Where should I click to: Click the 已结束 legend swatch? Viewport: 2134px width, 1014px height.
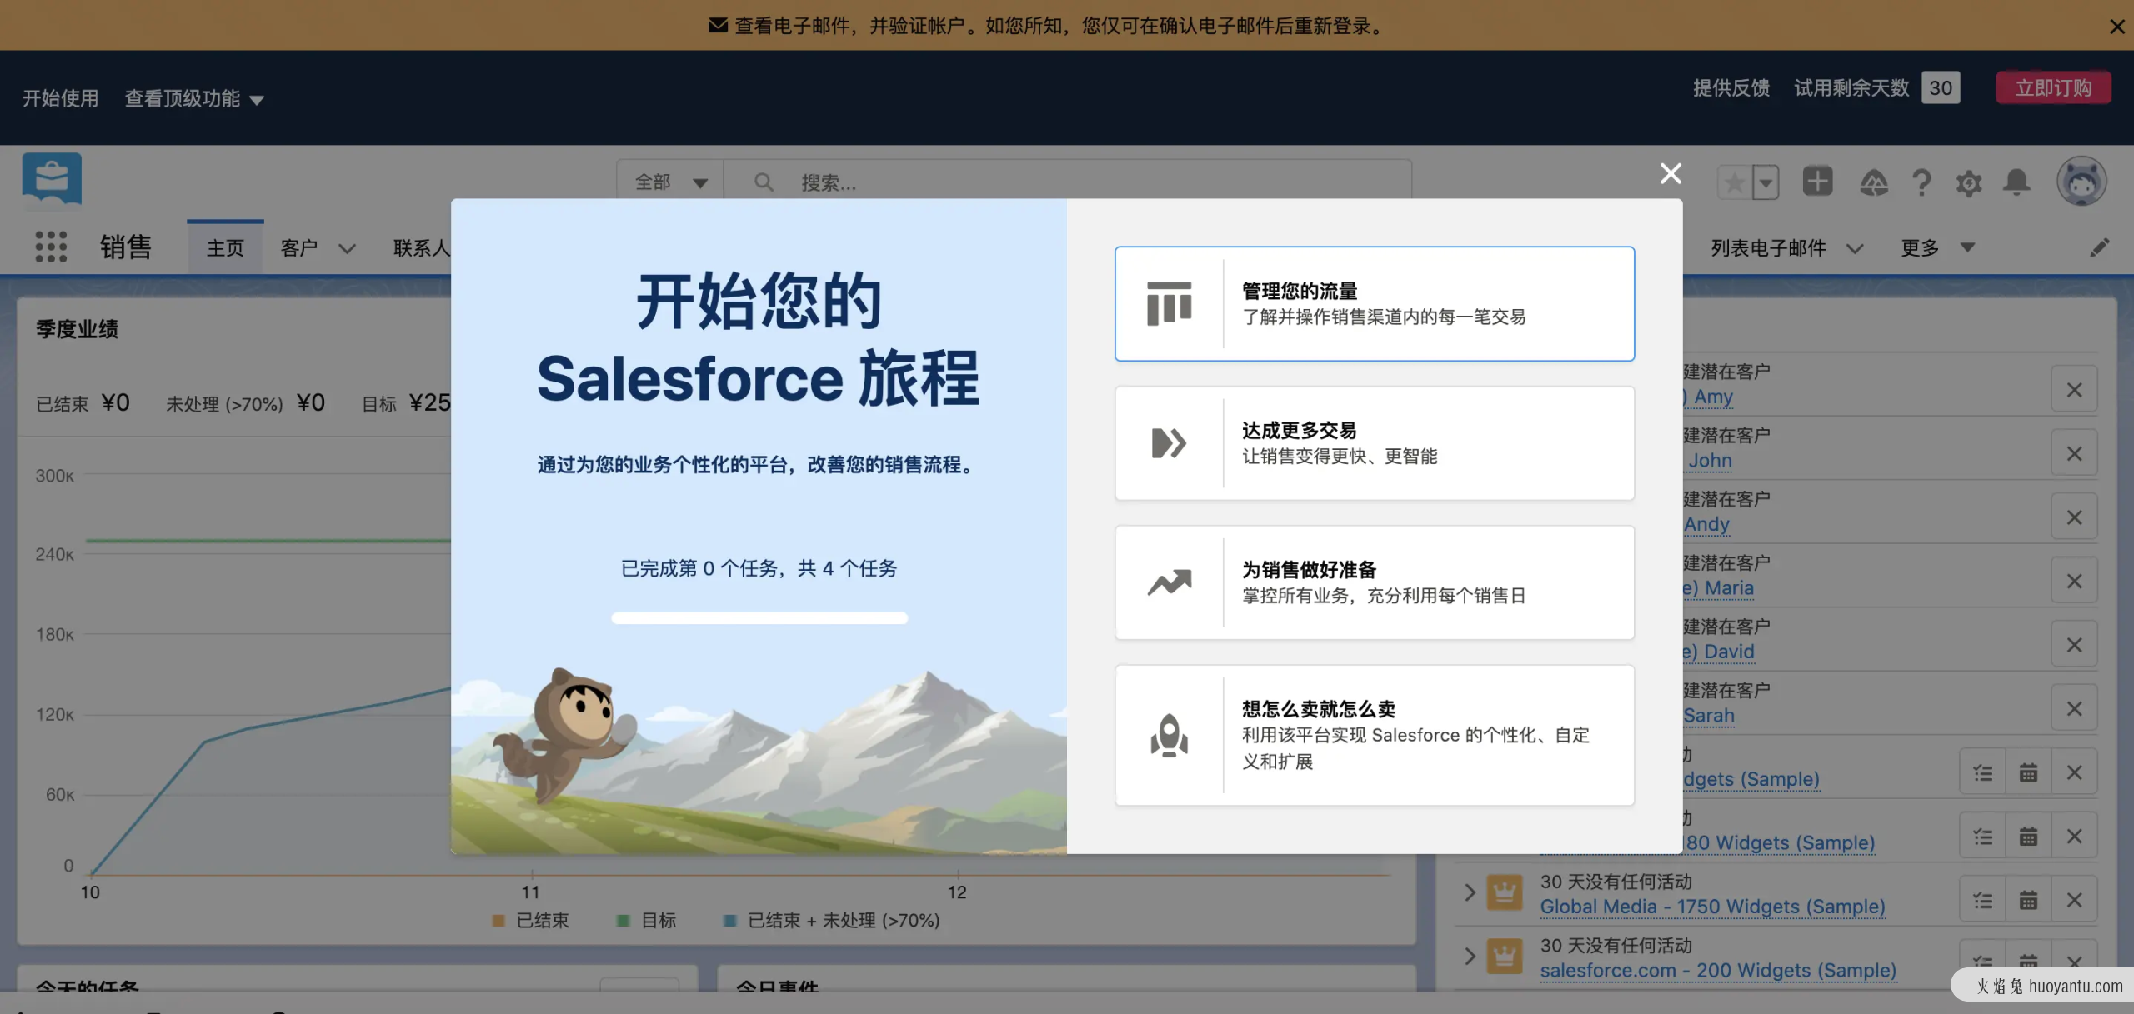pos(498,921)
